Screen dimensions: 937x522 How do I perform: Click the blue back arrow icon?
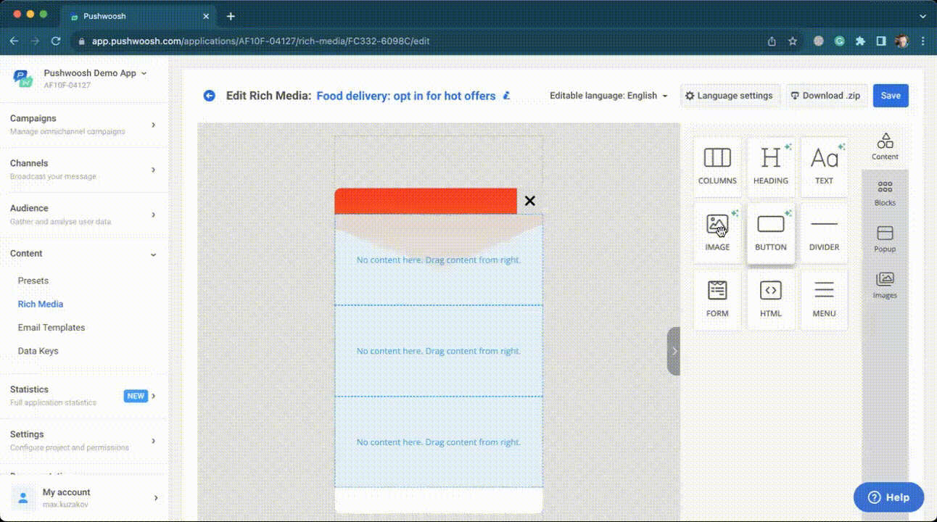[x=210, y=96]
